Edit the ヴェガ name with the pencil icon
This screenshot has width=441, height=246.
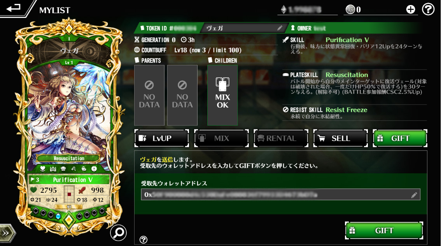click(280, 28)
